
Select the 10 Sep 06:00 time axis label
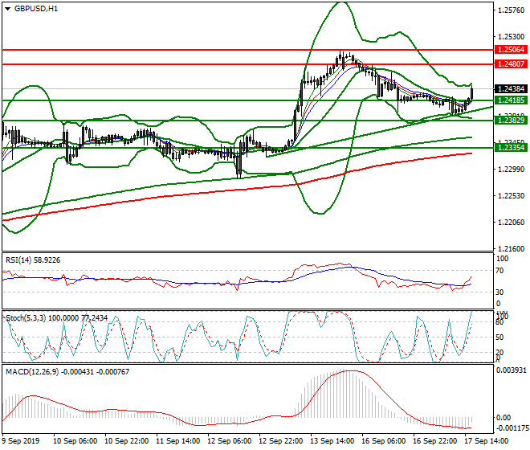click(x=75, y=441)
